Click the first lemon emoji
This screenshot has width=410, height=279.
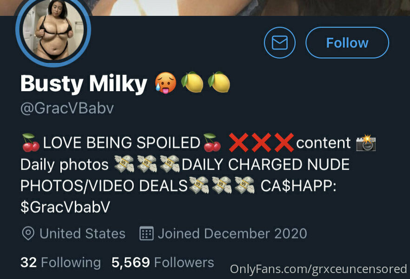point(192,82)
